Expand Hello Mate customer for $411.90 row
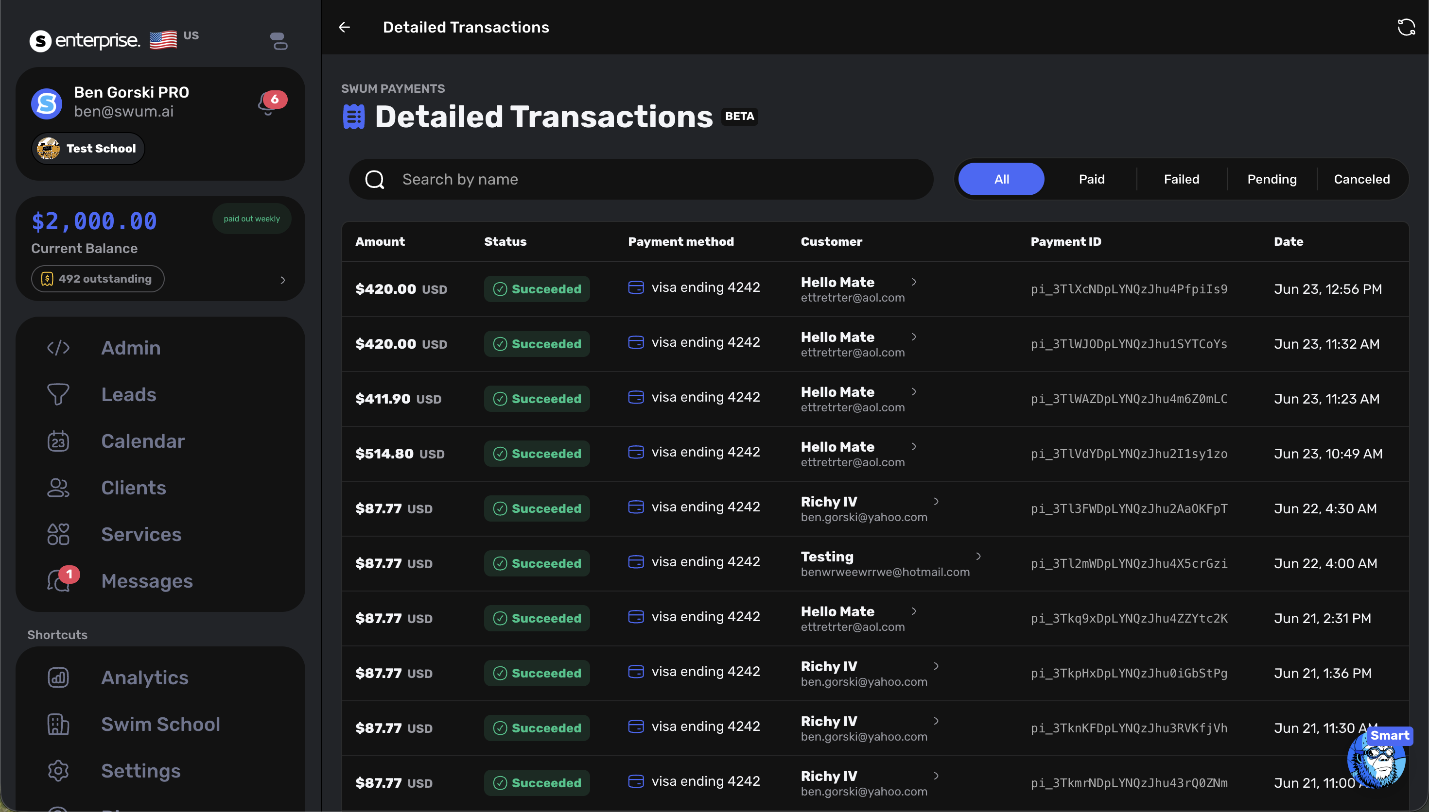This screenshot has height=812, width=1429. (x=914, y=391)
